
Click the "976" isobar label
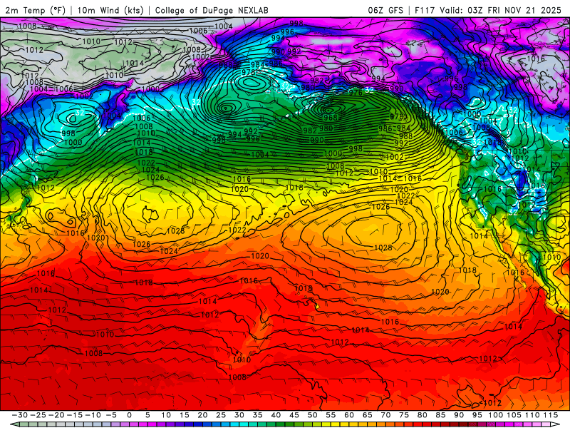(x=356, y=93)
